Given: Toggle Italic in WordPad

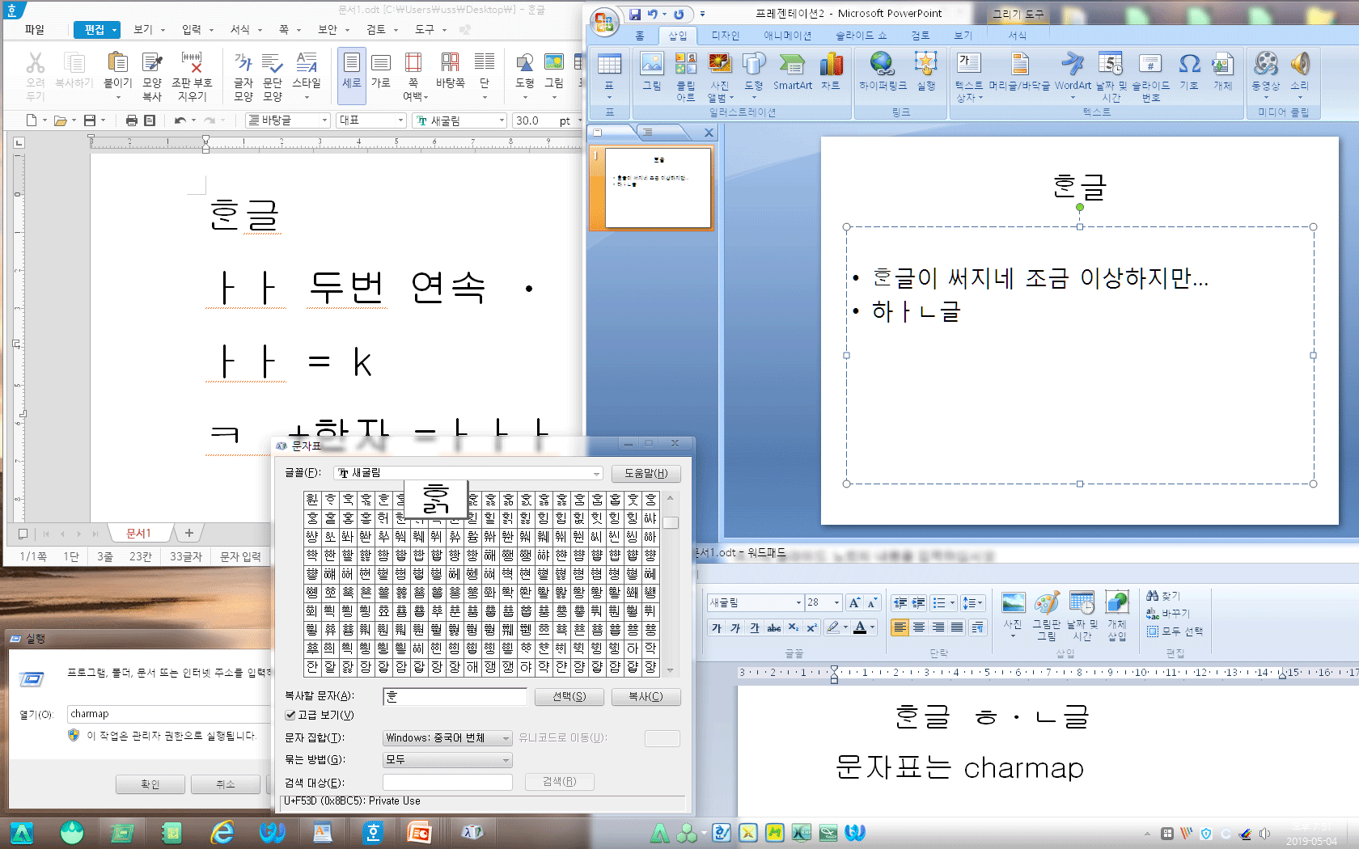Looking at the screenshot, I should pyautogui.click(x=735, y=627).
